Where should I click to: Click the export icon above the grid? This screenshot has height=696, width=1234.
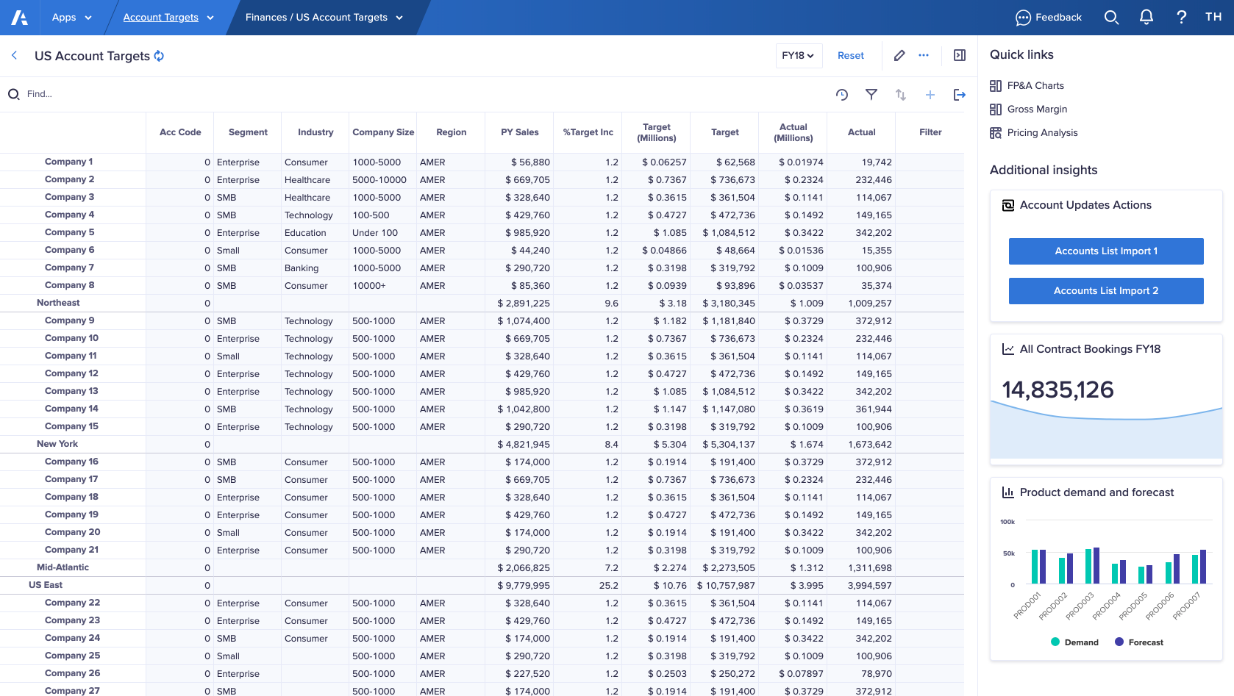click(960, 94)
